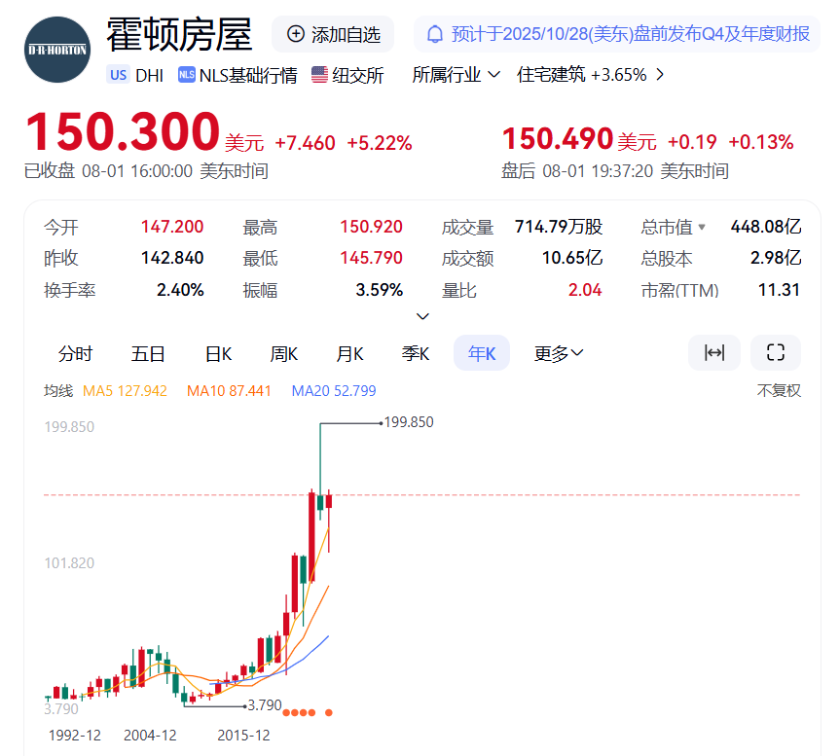The width and height of the screenshot is (840, 756).
Task: Click the 纽交所 exchange label
Action: 358,75
